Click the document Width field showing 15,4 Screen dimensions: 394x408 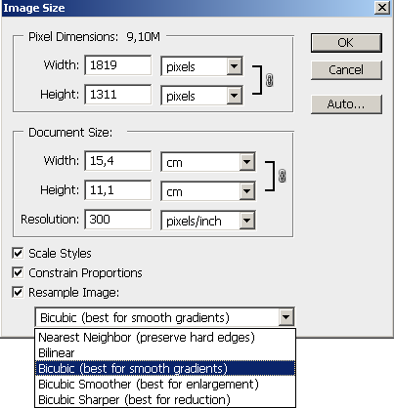[x=118, y=161]
